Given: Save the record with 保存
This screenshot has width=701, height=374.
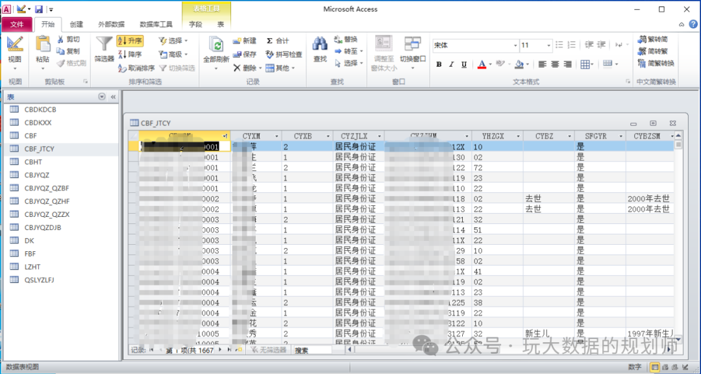Looking at the screenshot, I should 245,55.
